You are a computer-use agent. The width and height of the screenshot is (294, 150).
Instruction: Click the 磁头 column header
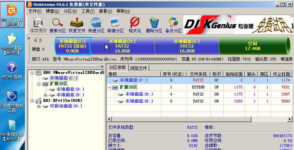(251, 74)
